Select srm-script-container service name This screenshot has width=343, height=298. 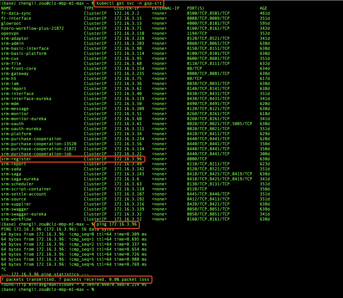click(x=26, y=189)
